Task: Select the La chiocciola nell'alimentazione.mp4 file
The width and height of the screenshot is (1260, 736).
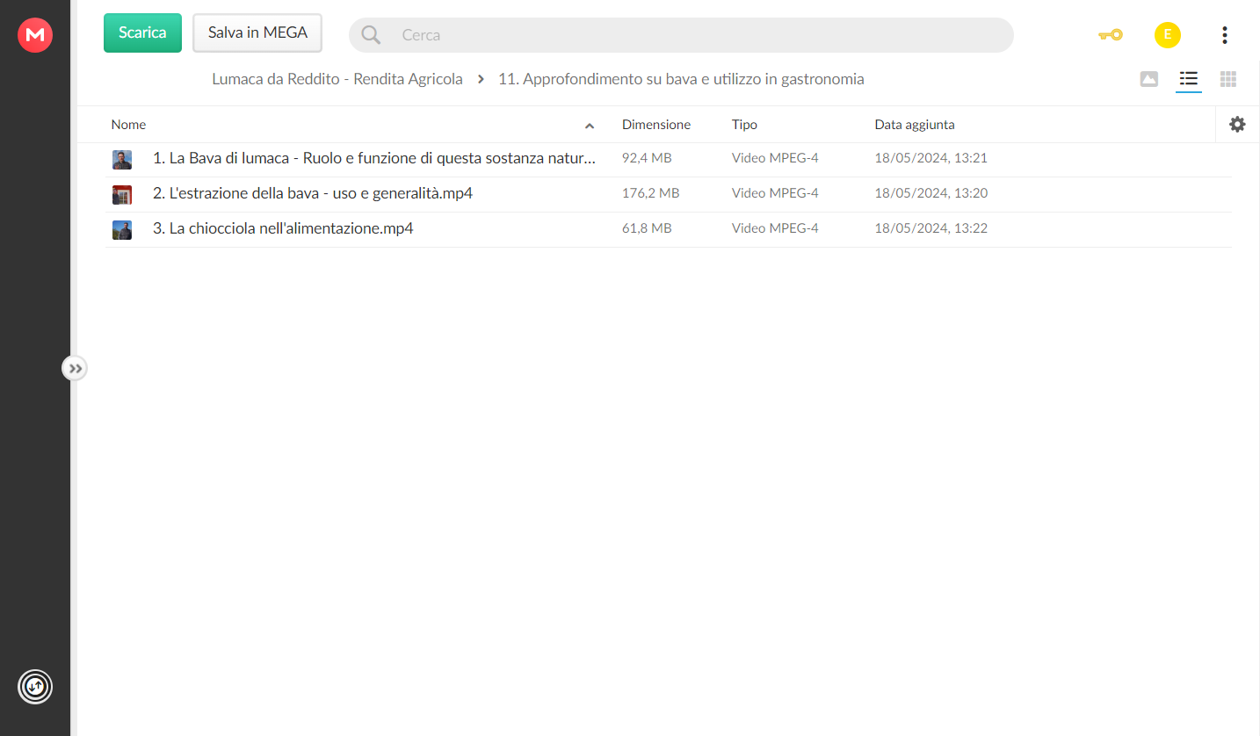Action: pyautogui.click(x=668, y=229)
